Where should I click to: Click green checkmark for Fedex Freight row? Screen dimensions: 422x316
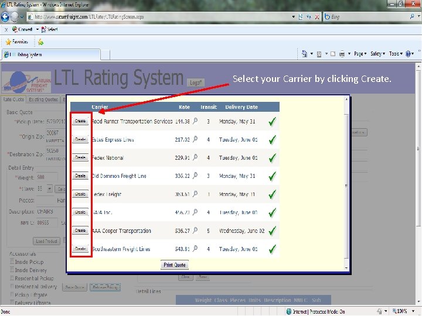tap(272, 194)
